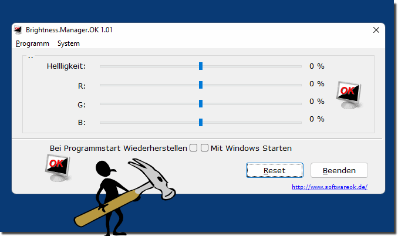Click the Reset button
Screen dimensions: 398x236
(x=274, y=170)
